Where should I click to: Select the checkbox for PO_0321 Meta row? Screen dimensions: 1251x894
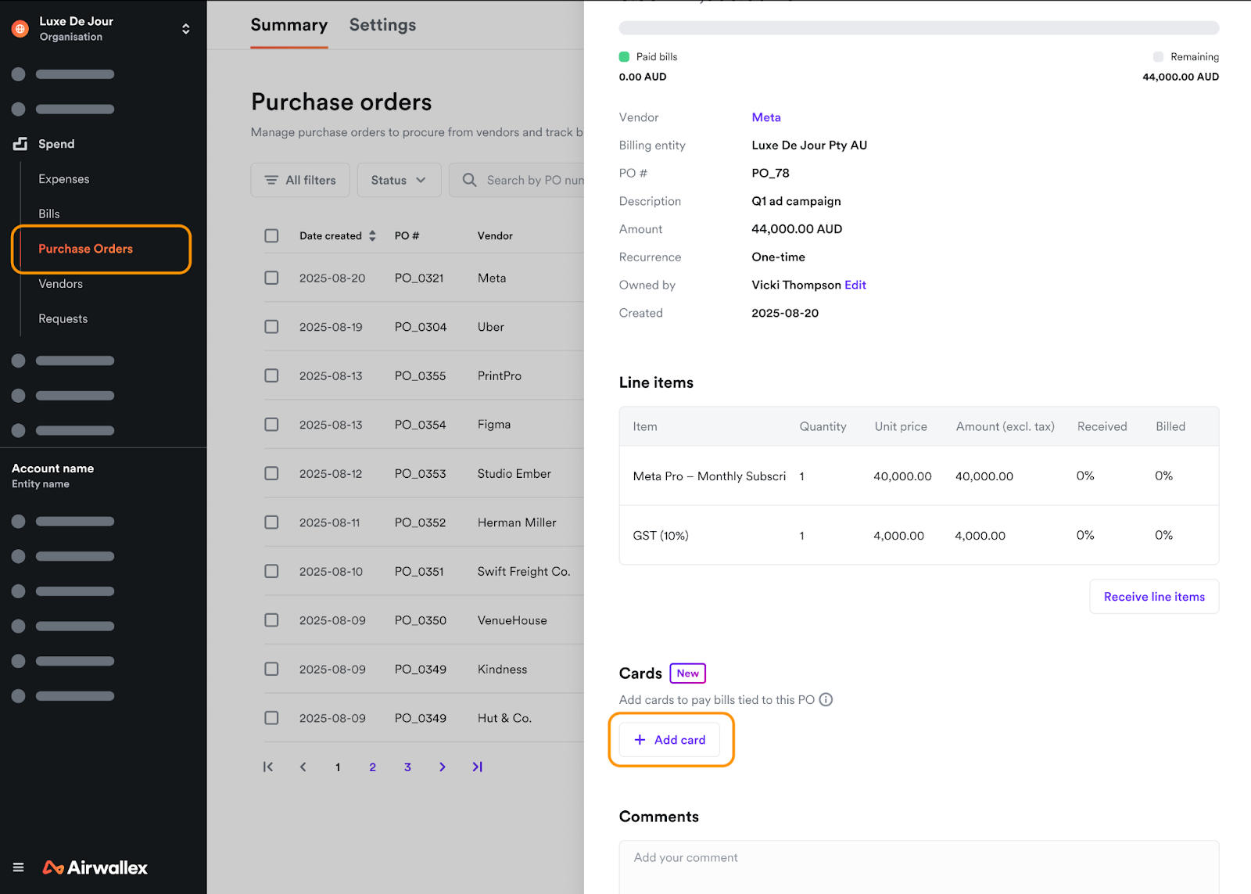271,278
